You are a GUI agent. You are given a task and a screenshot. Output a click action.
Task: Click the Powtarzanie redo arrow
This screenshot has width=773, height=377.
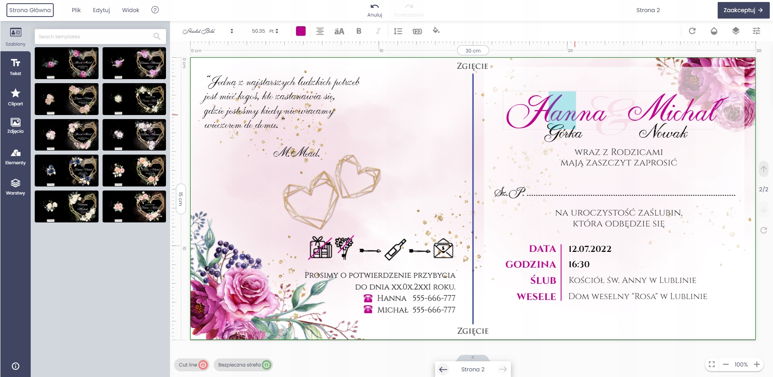(x=409, y=10)
